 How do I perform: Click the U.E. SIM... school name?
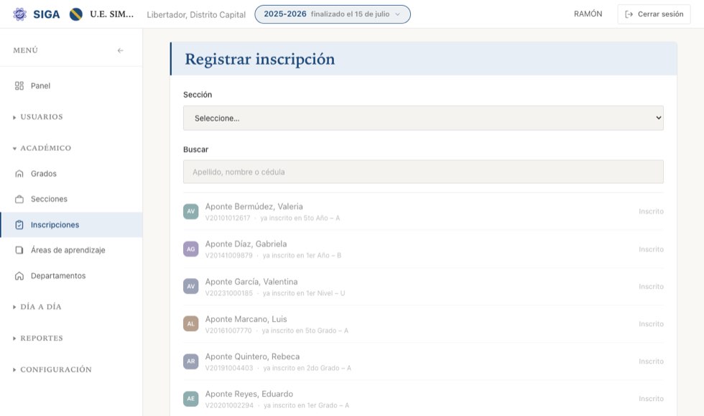tap(112, 14)
